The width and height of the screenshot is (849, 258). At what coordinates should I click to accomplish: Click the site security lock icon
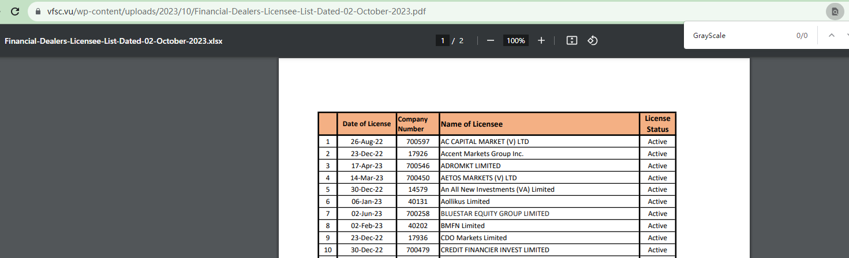pyautogui.click(x=39, y=12)
